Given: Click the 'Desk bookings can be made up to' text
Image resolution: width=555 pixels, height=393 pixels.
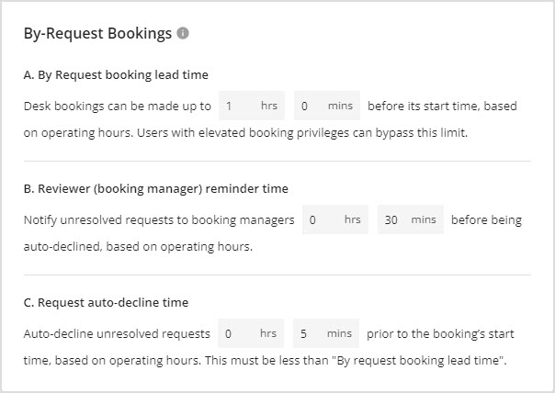Looking at the screenshot, I should (118, 106).
